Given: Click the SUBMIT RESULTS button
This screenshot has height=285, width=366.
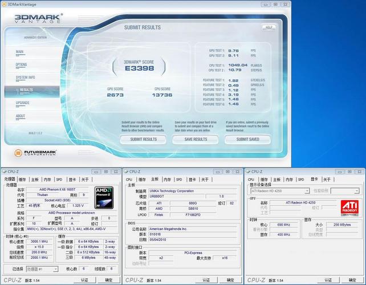Looking at the screenshot, I should 143,139.
